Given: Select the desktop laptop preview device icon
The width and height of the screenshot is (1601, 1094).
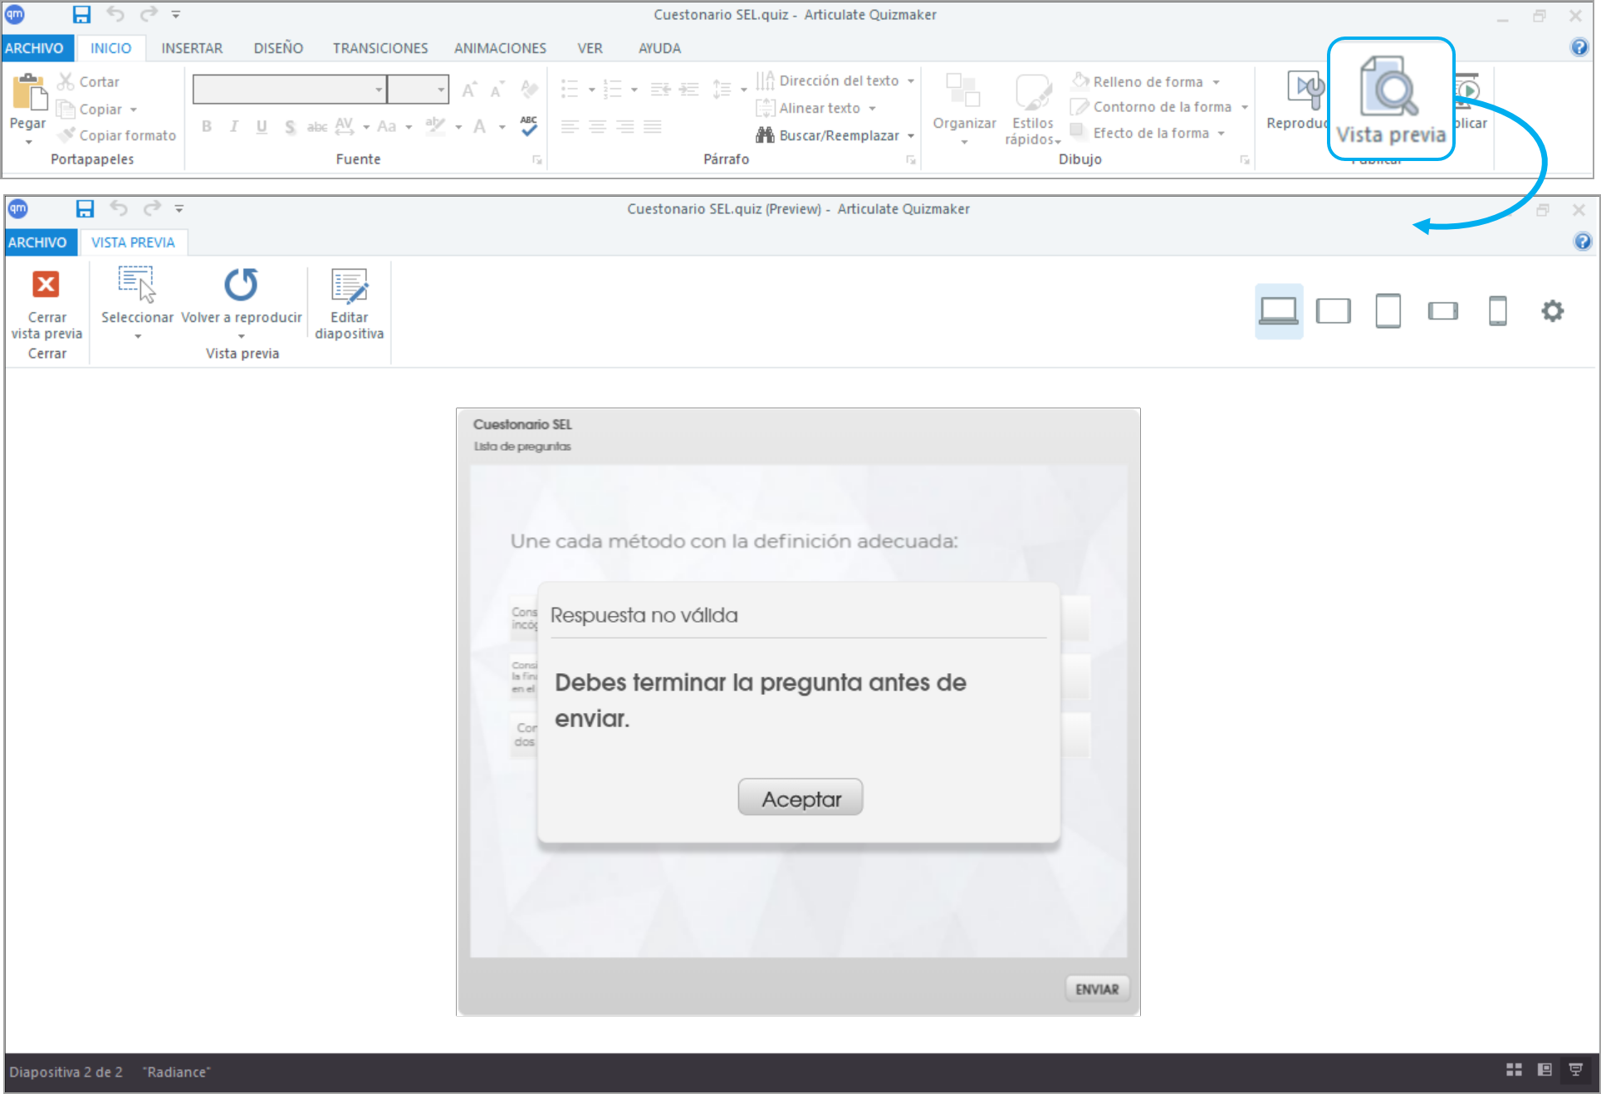Looking at the screenshot, I should click(x=1279, y=311).
